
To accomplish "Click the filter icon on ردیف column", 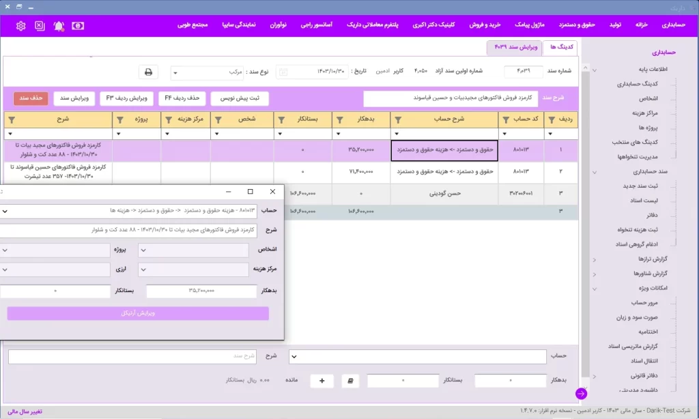I will pos(552,120).
